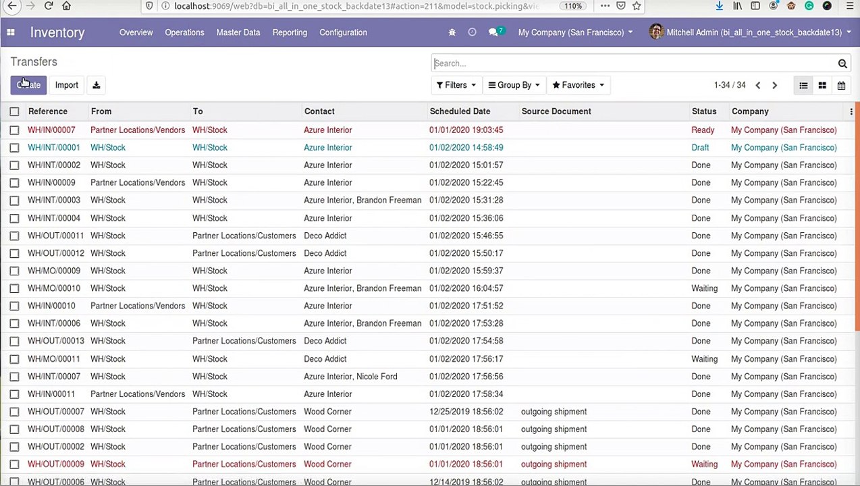
Task: Check the WH/IN/00009 row checkbox
Action: (14, 182)
